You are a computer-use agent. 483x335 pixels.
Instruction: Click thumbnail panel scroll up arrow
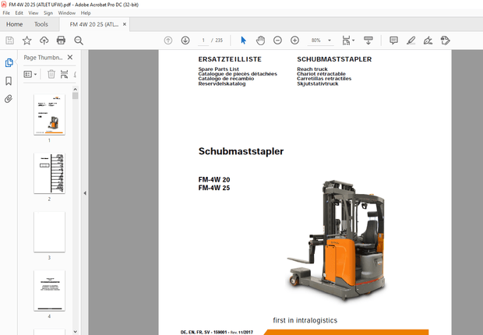(x=75, y=90)
